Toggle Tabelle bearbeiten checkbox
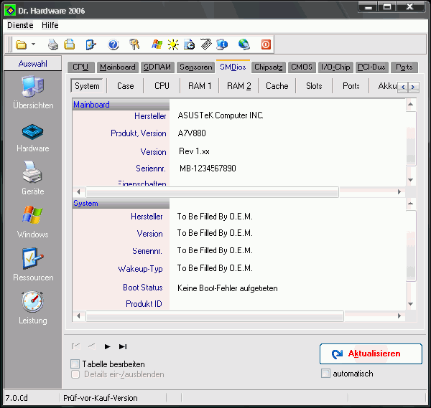Viewport: 431px width, 408px height. pyautogui.click(x=75, y=364)
